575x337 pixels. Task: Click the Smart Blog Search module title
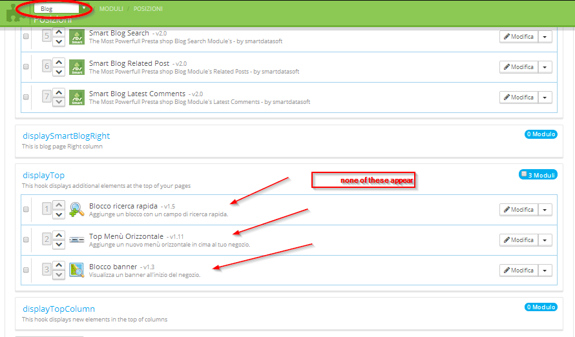119,33
